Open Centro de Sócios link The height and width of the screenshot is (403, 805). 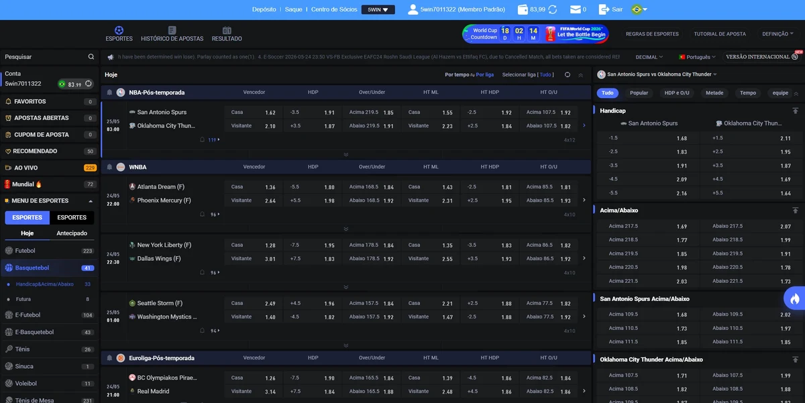[335, 9]
